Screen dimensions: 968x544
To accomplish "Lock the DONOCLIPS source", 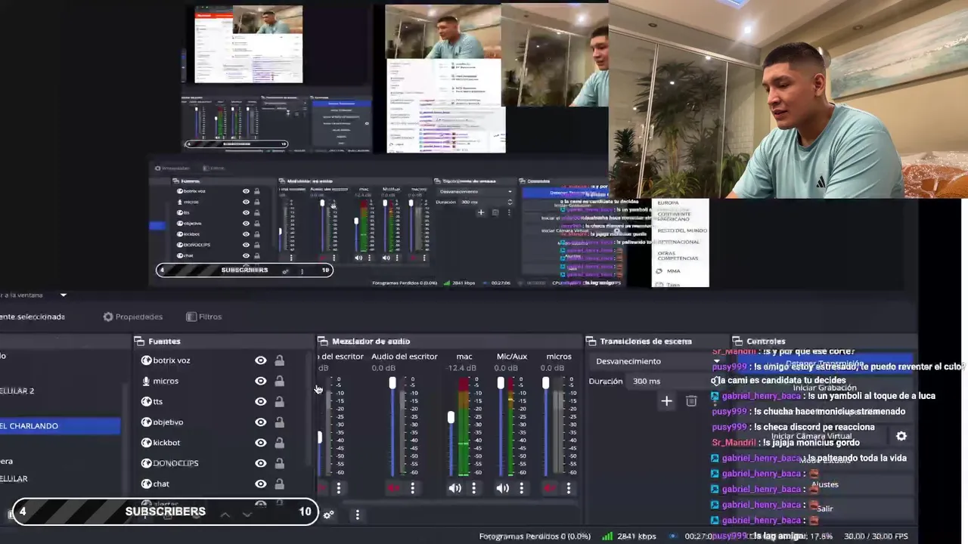I will click(x=279, y=462).
